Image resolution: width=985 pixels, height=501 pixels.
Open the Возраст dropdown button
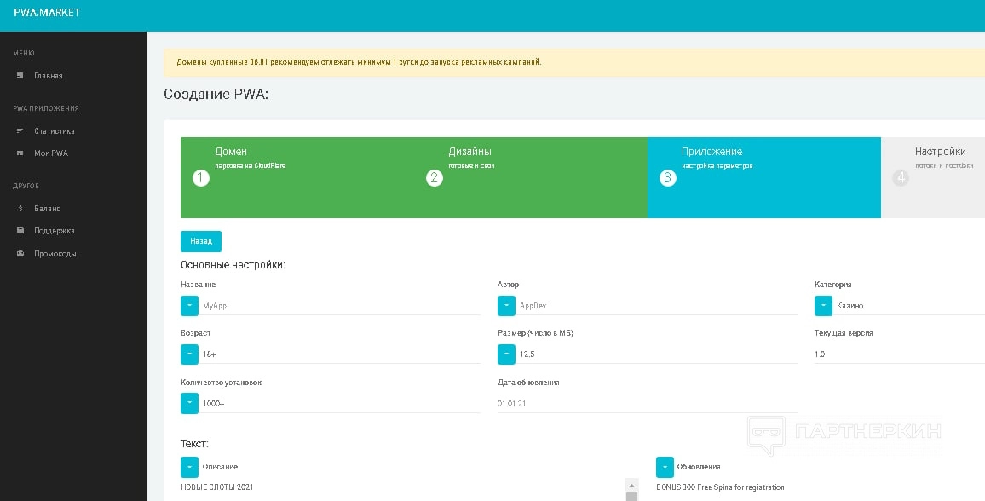tap(189, 354)
